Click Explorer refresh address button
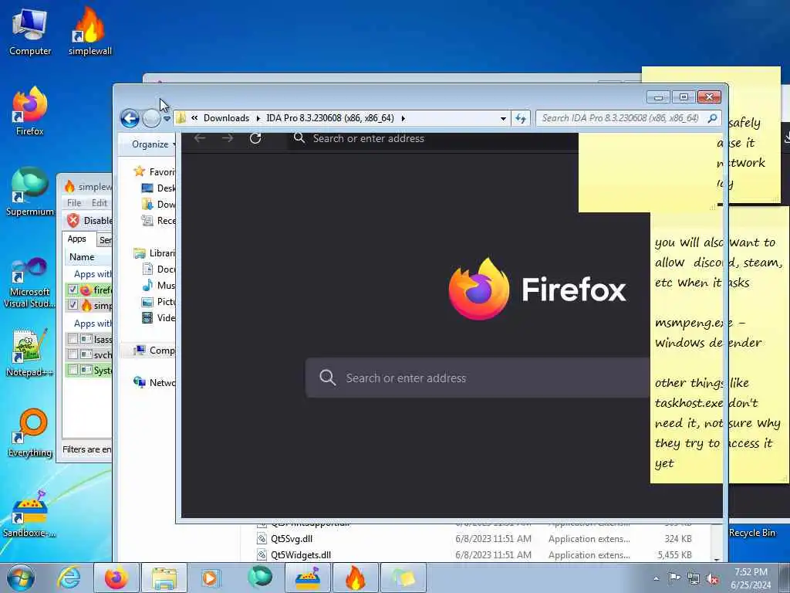 (x=521, y=118)
